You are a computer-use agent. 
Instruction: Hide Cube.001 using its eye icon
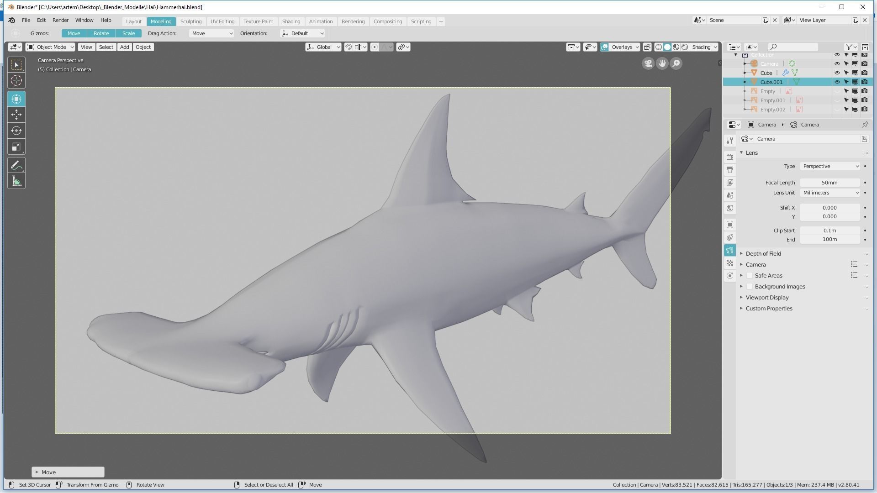[x=837, y=82]
